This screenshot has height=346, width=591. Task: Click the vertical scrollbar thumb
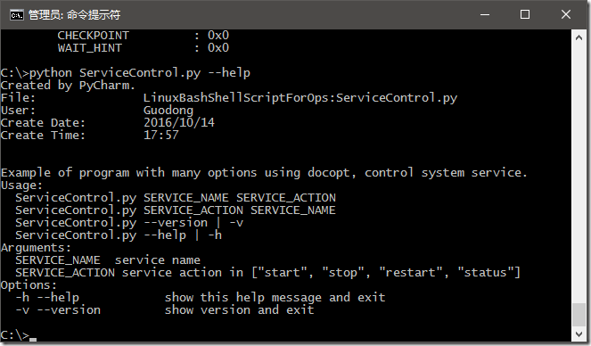[579, 315]
